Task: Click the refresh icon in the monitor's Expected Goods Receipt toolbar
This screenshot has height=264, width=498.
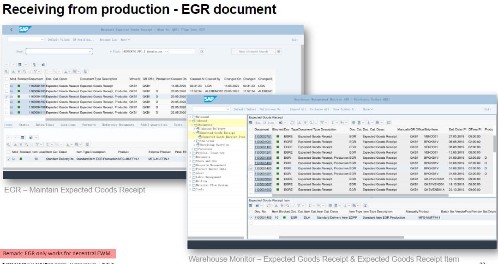Action: point(292,123)
